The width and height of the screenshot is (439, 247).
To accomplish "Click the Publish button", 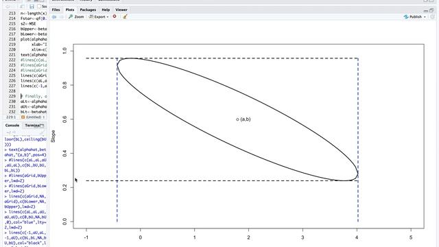I will pos(413,16).
